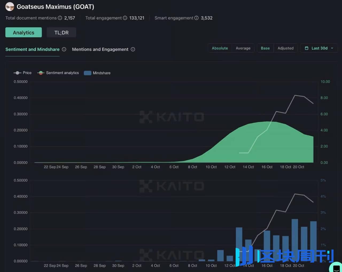Click the green Sentiment analytics legend marker

click(x=41, y=73)
